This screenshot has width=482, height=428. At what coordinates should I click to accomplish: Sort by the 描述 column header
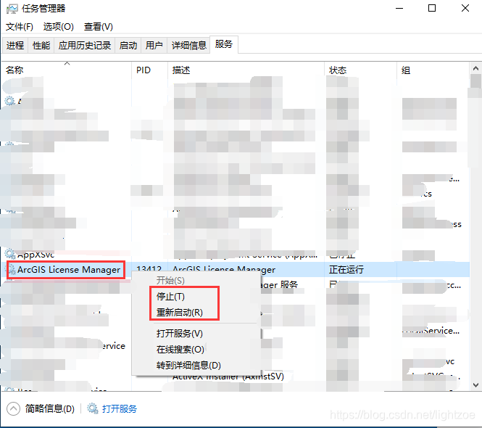246,70
